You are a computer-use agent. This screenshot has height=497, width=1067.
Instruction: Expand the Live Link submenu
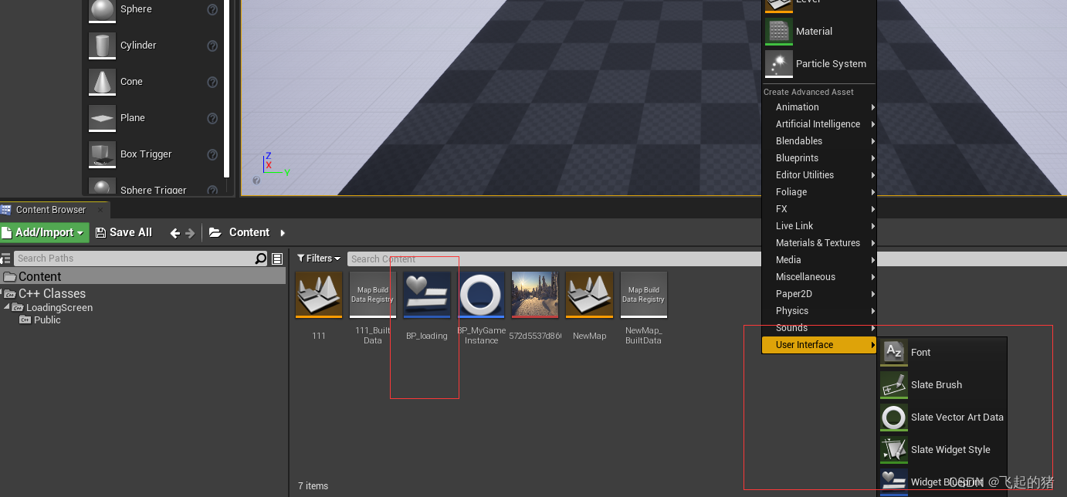pos(819,226)
